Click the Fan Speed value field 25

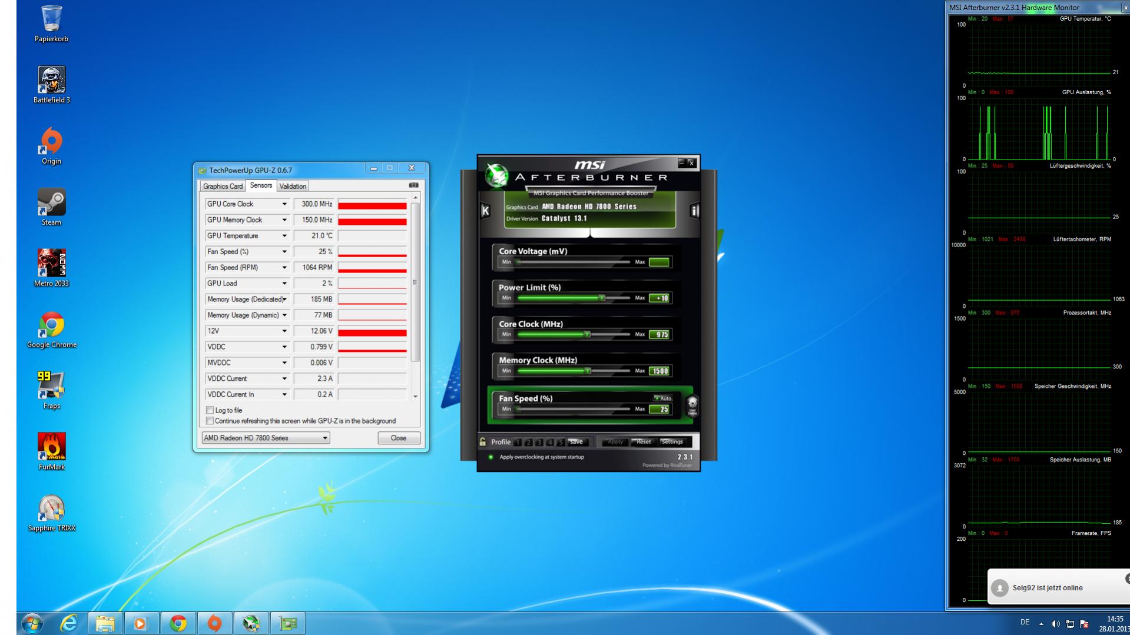(x=659, y=409)
